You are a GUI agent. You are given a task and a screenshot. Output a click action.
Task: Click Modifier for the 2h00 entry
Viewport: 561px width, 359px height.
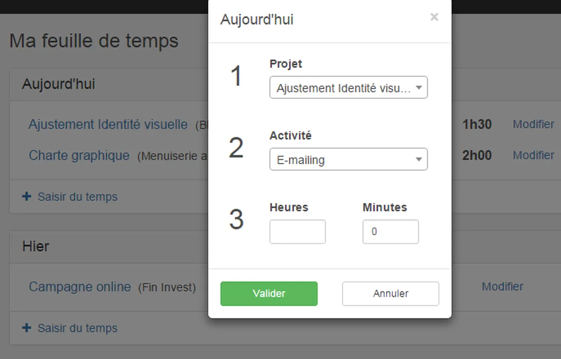[x=533, y=155]
